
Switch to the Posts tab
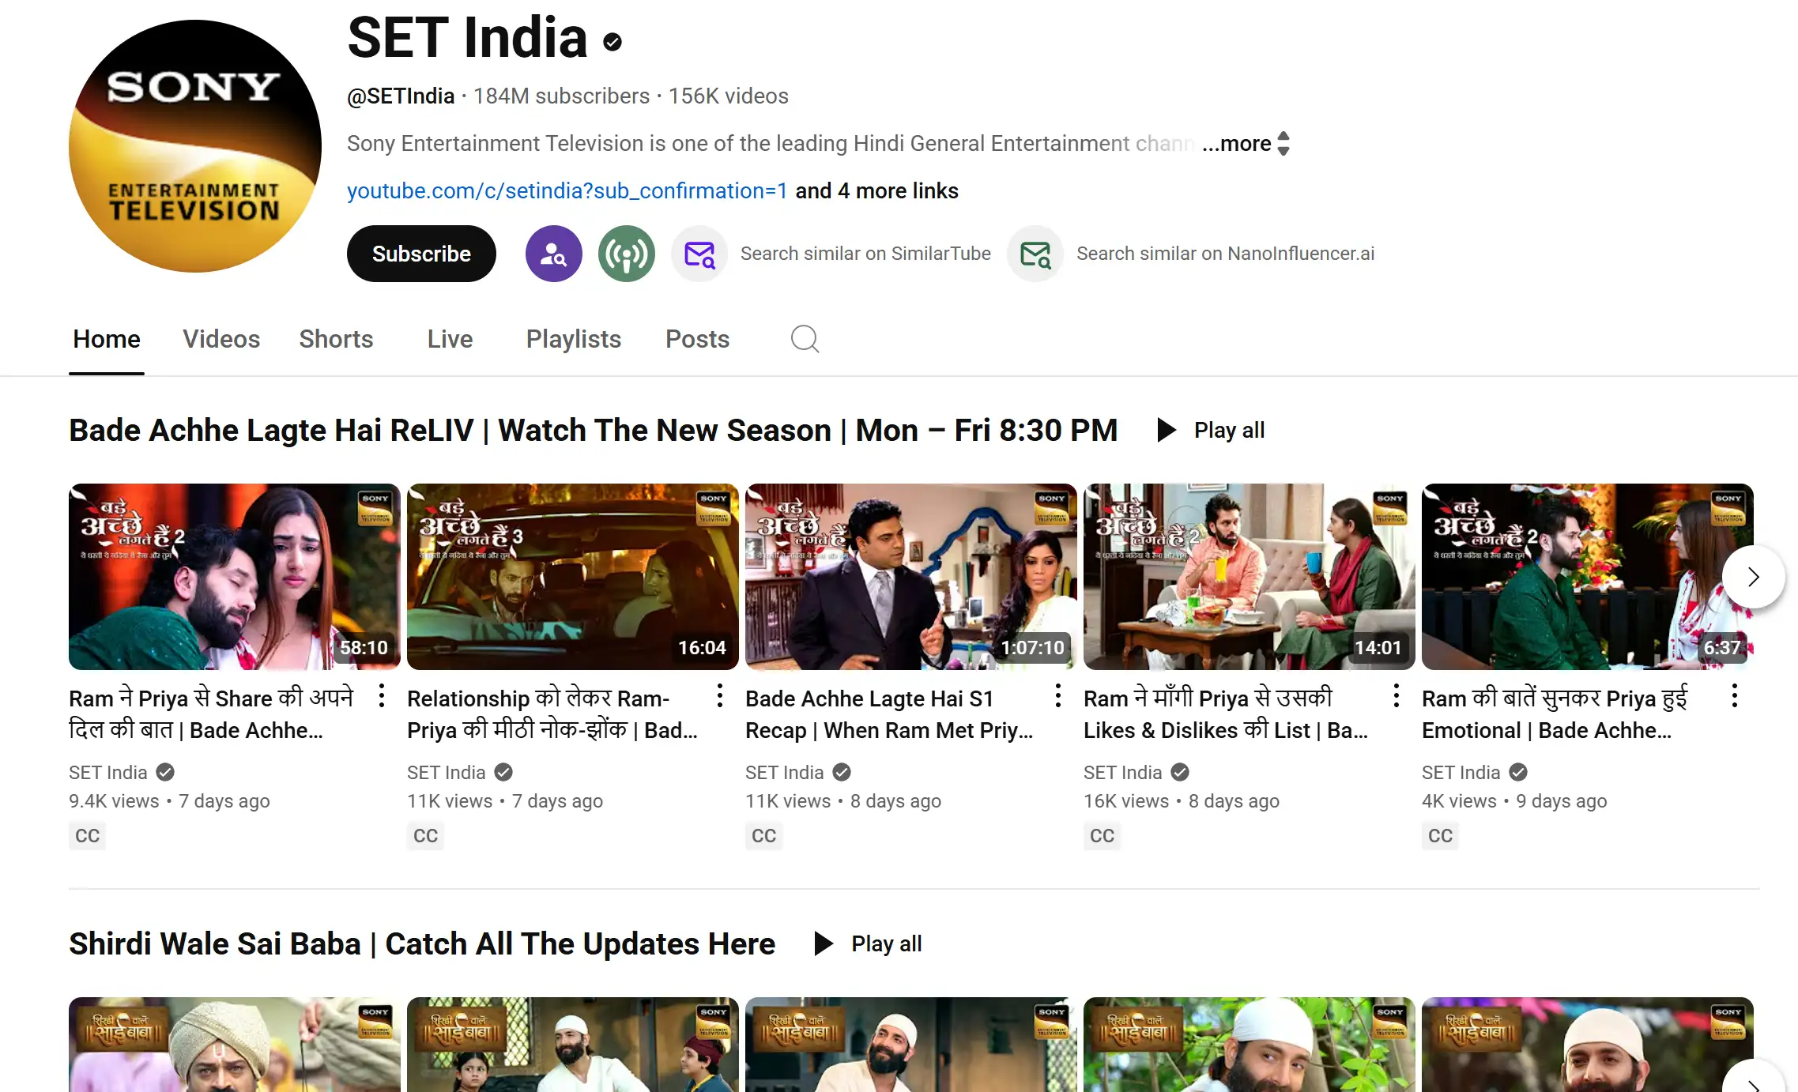point(697,340)
